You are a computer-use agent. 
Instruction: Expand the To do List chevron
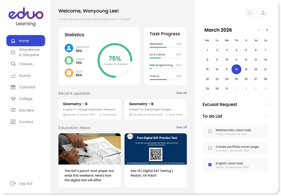tap(267, 116)
